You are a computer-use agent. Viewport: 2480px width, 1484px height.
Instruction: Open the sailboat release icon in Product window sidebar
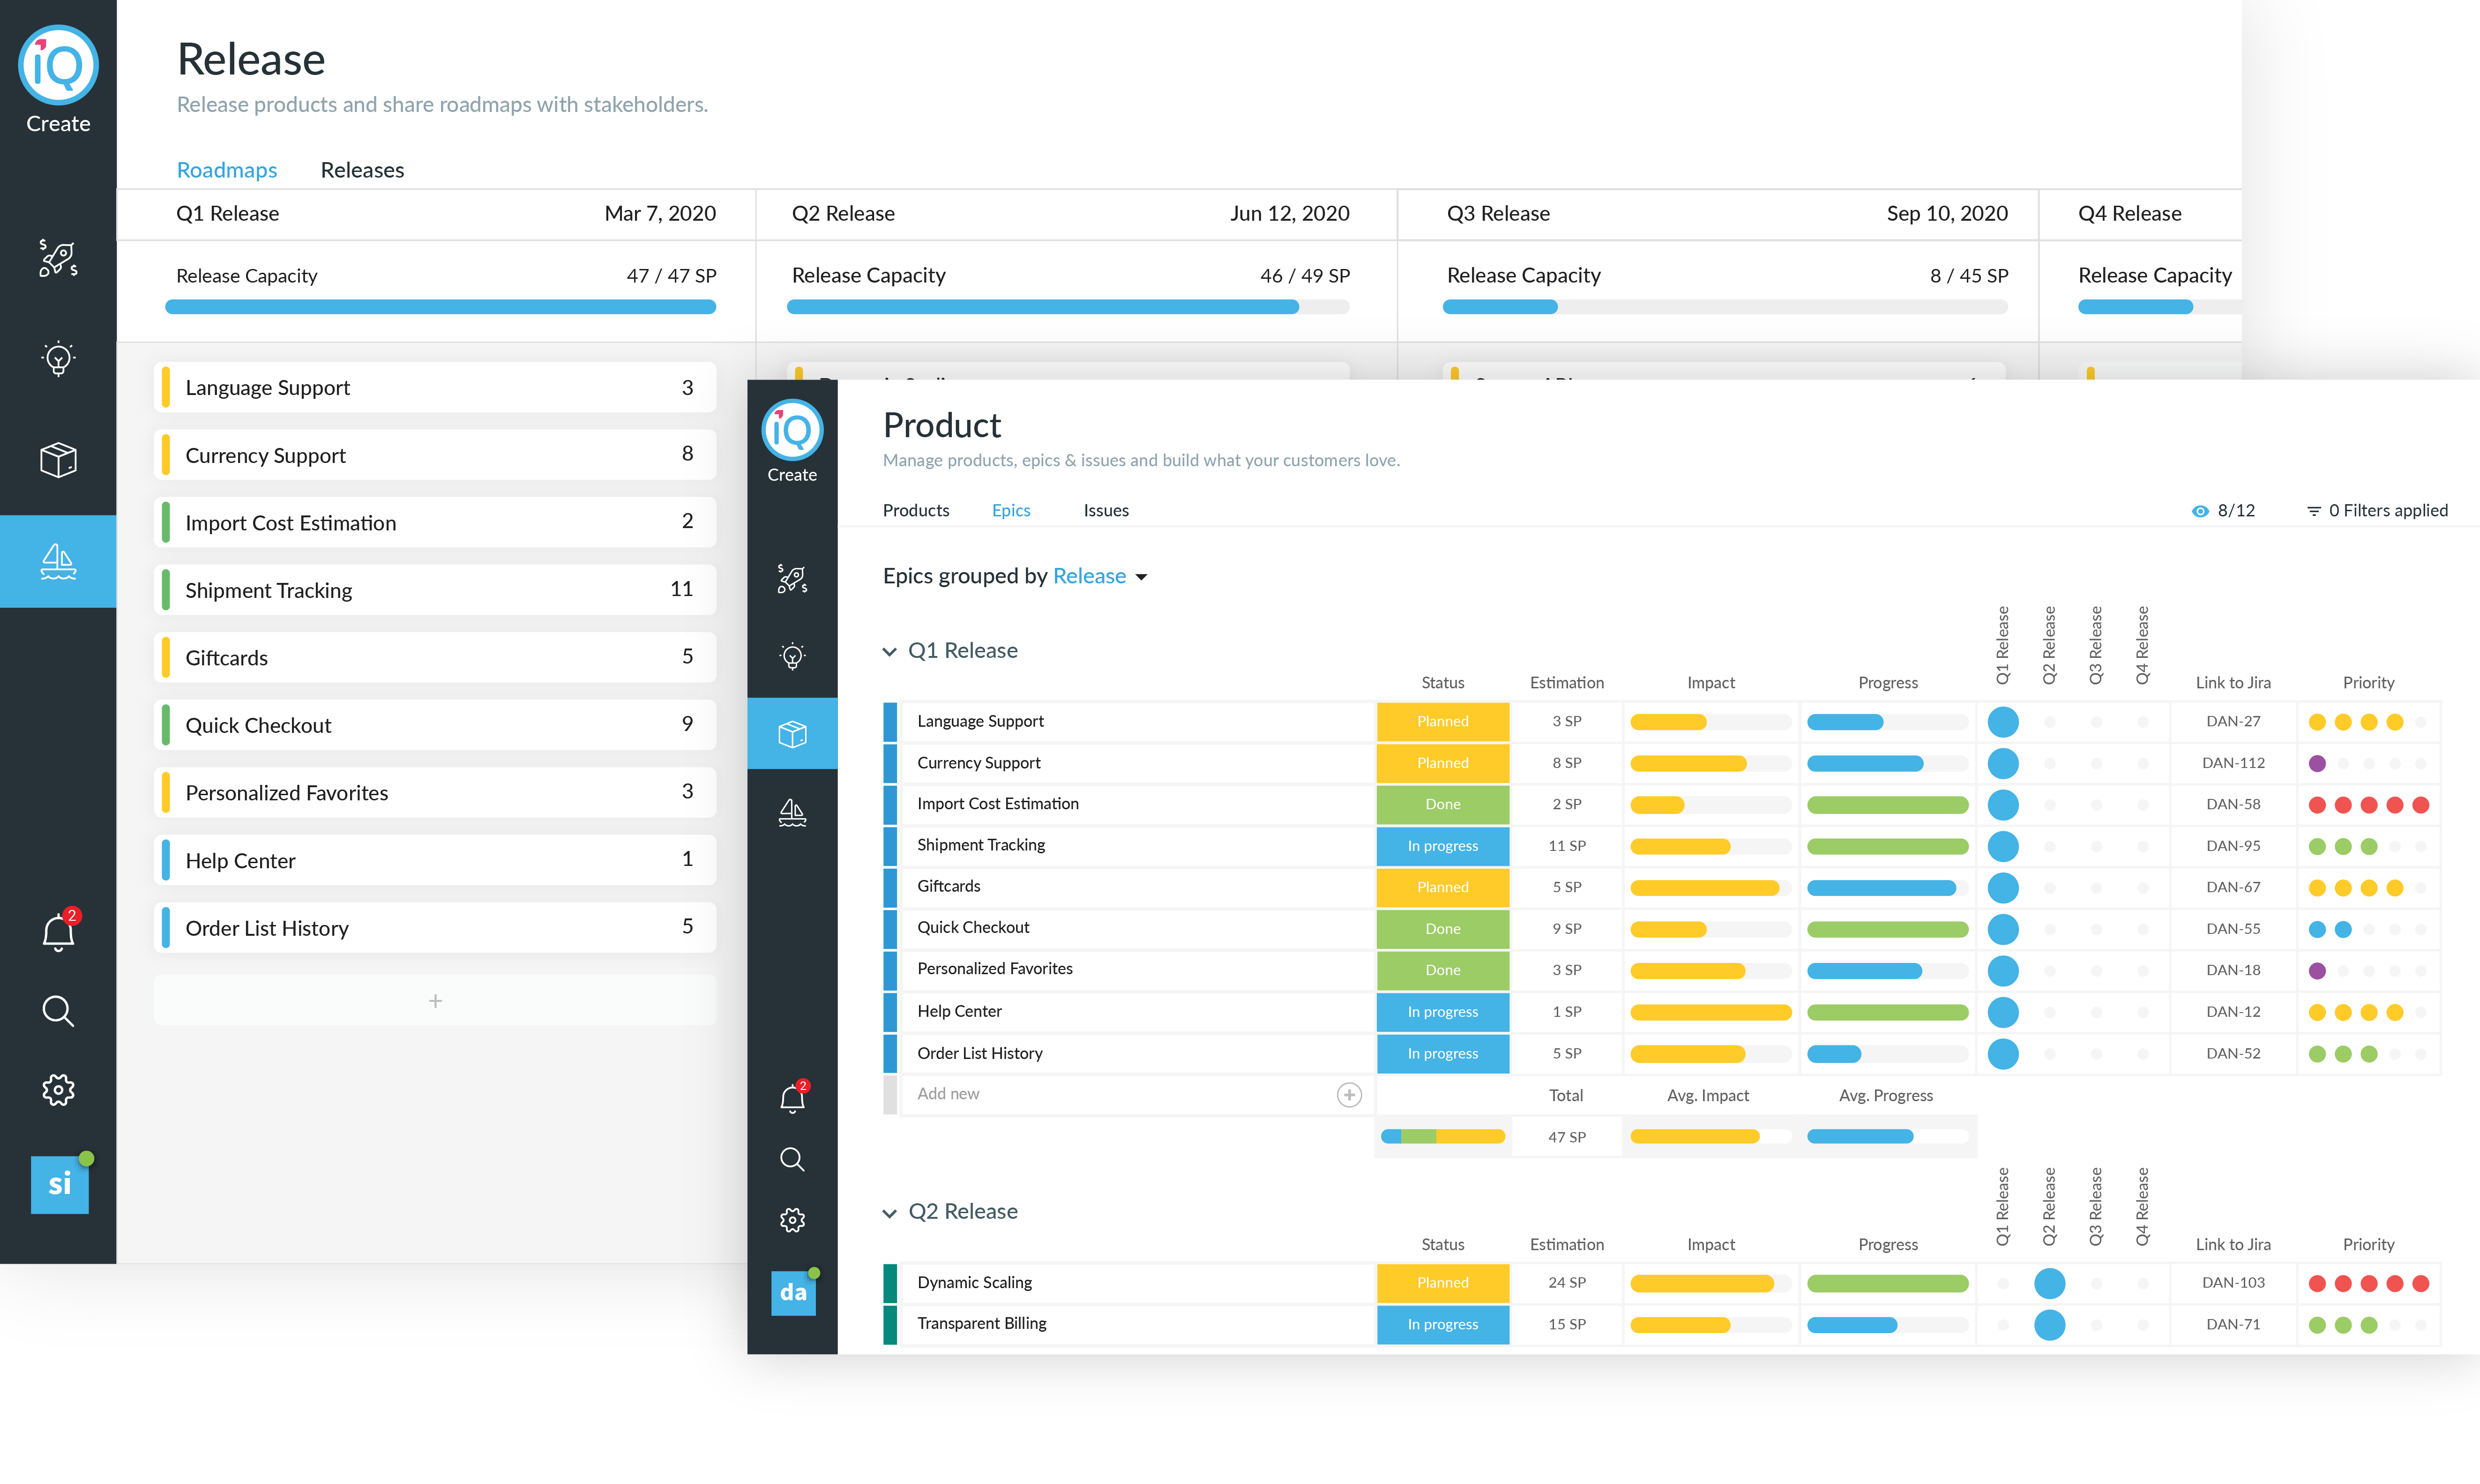point(792,812)
